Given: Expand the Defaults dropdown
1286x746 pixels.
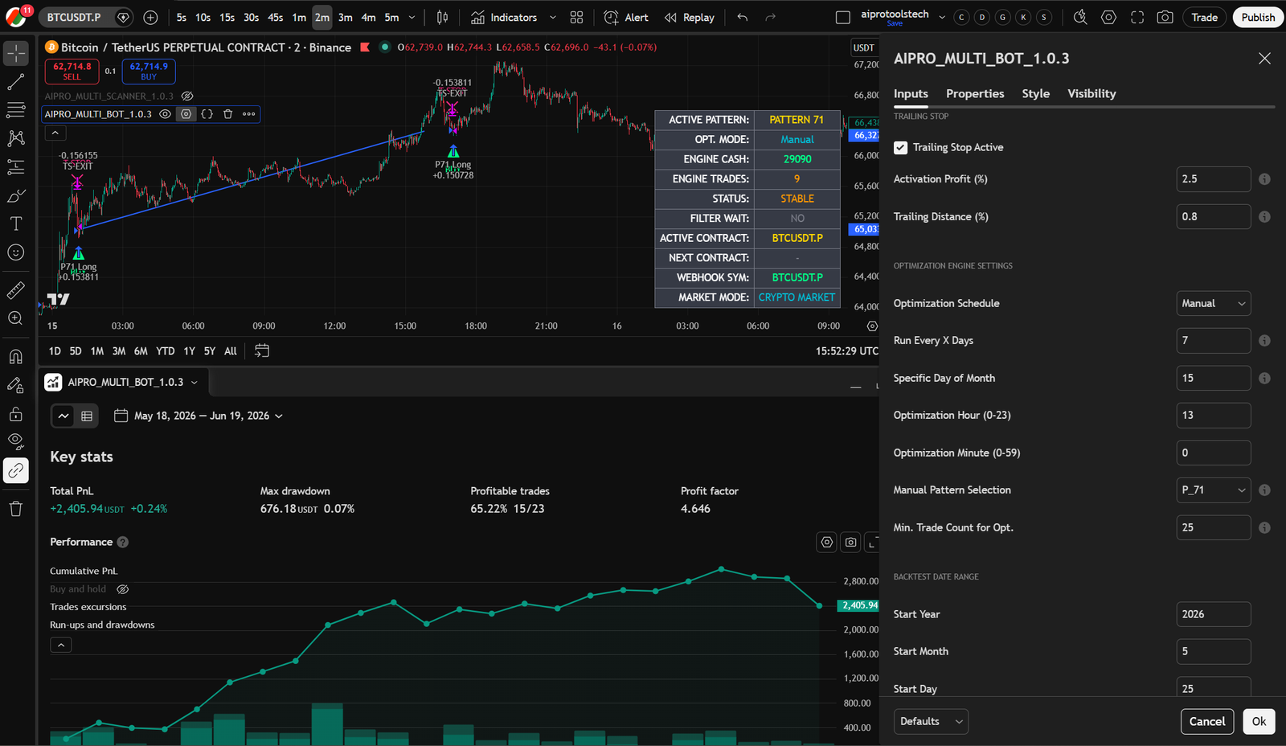Looking at the screenshot, I should tap(931, 721).
